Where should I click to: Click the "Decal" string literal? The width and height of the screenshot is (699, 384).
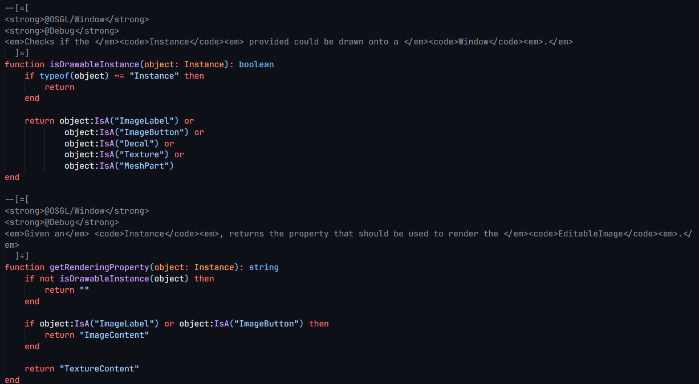[141, 144]
